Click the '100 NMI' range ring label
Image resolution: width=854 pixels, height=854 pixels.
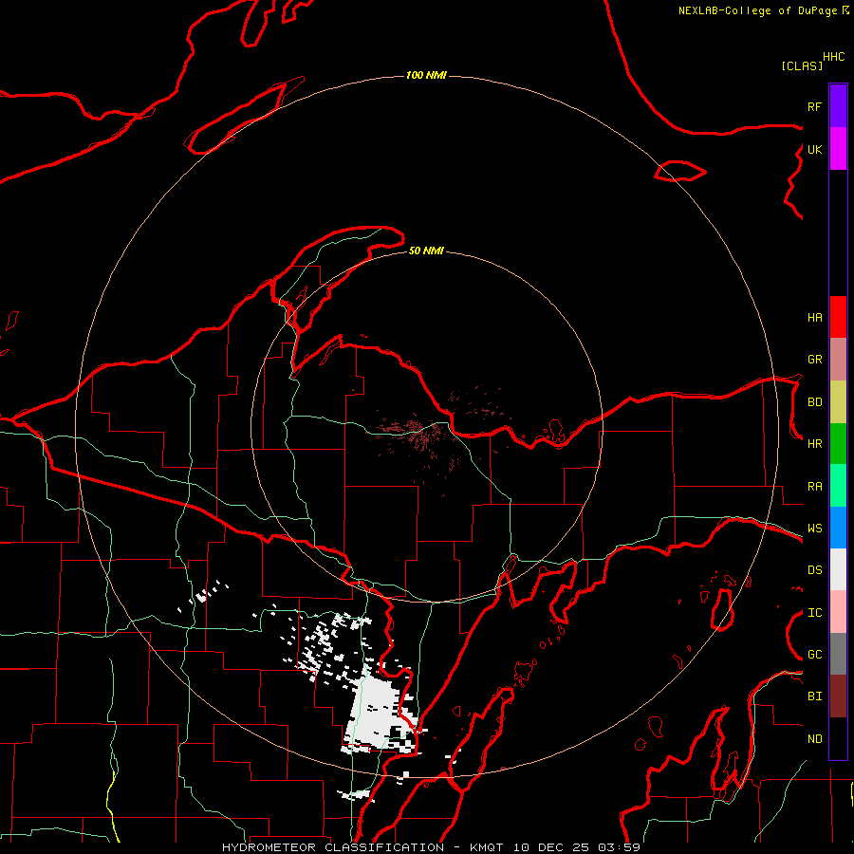(426, 75)
